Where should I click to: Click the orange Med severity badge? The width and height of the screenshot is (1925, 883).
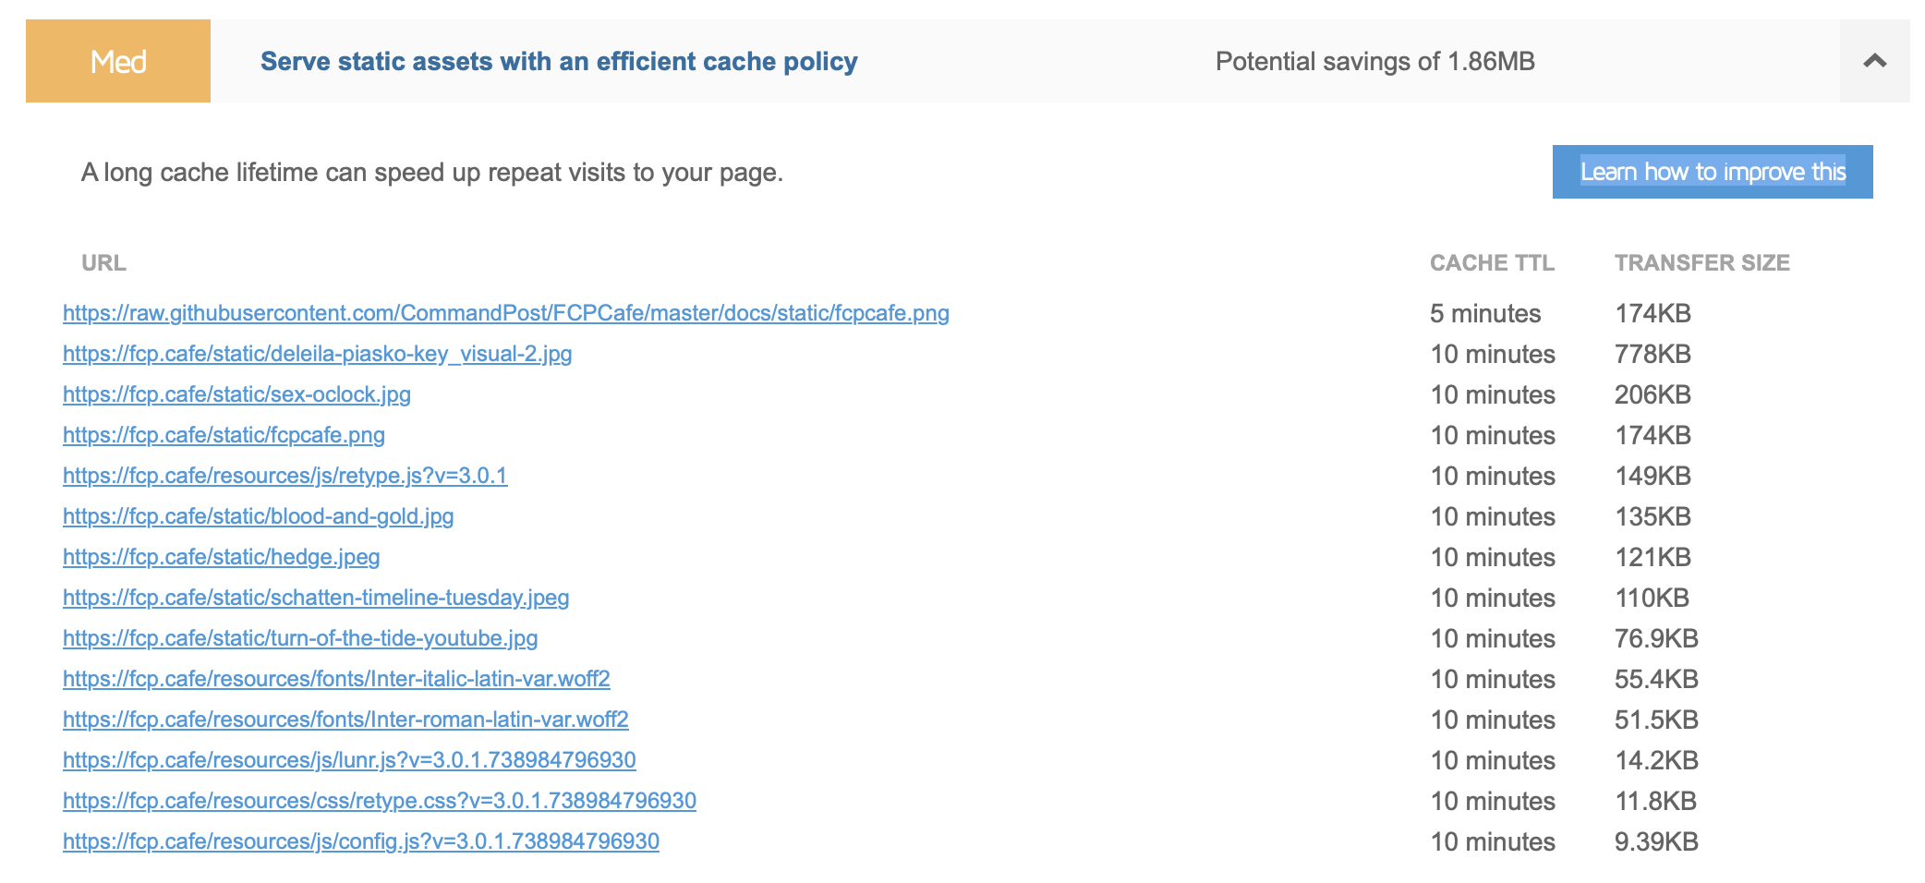(117, 61)
